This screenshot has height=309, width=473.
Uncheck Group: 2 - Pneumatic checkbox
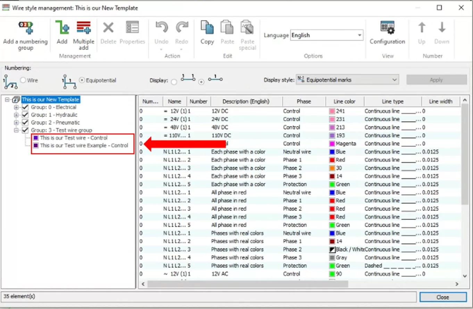(25, 123)
